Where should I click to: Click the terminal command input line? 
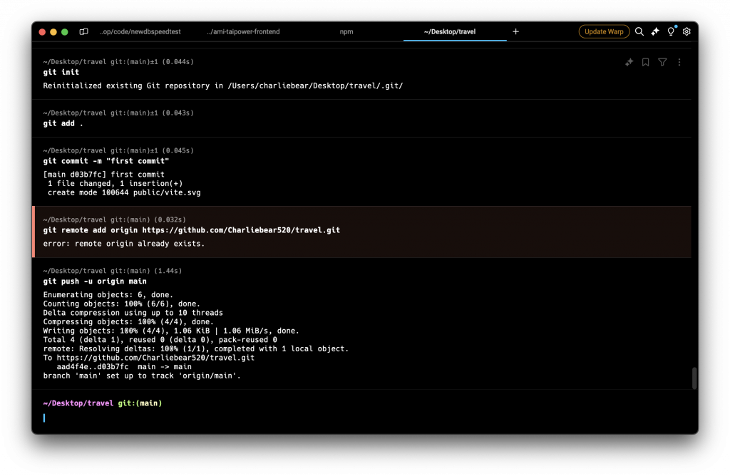click(x=361, y=418)
